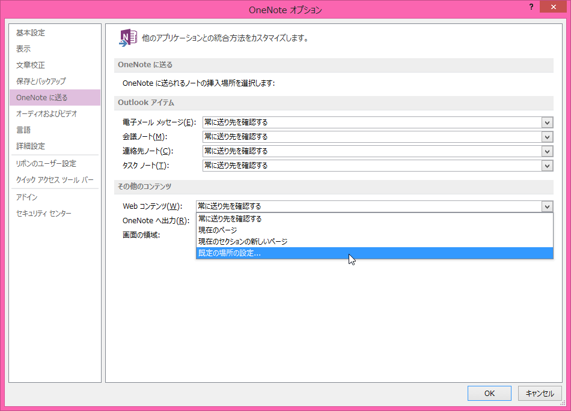The height and width of the screenshot is (411, 571).
Task: Select the アドイン category
Action: click(x=55, y=197)
